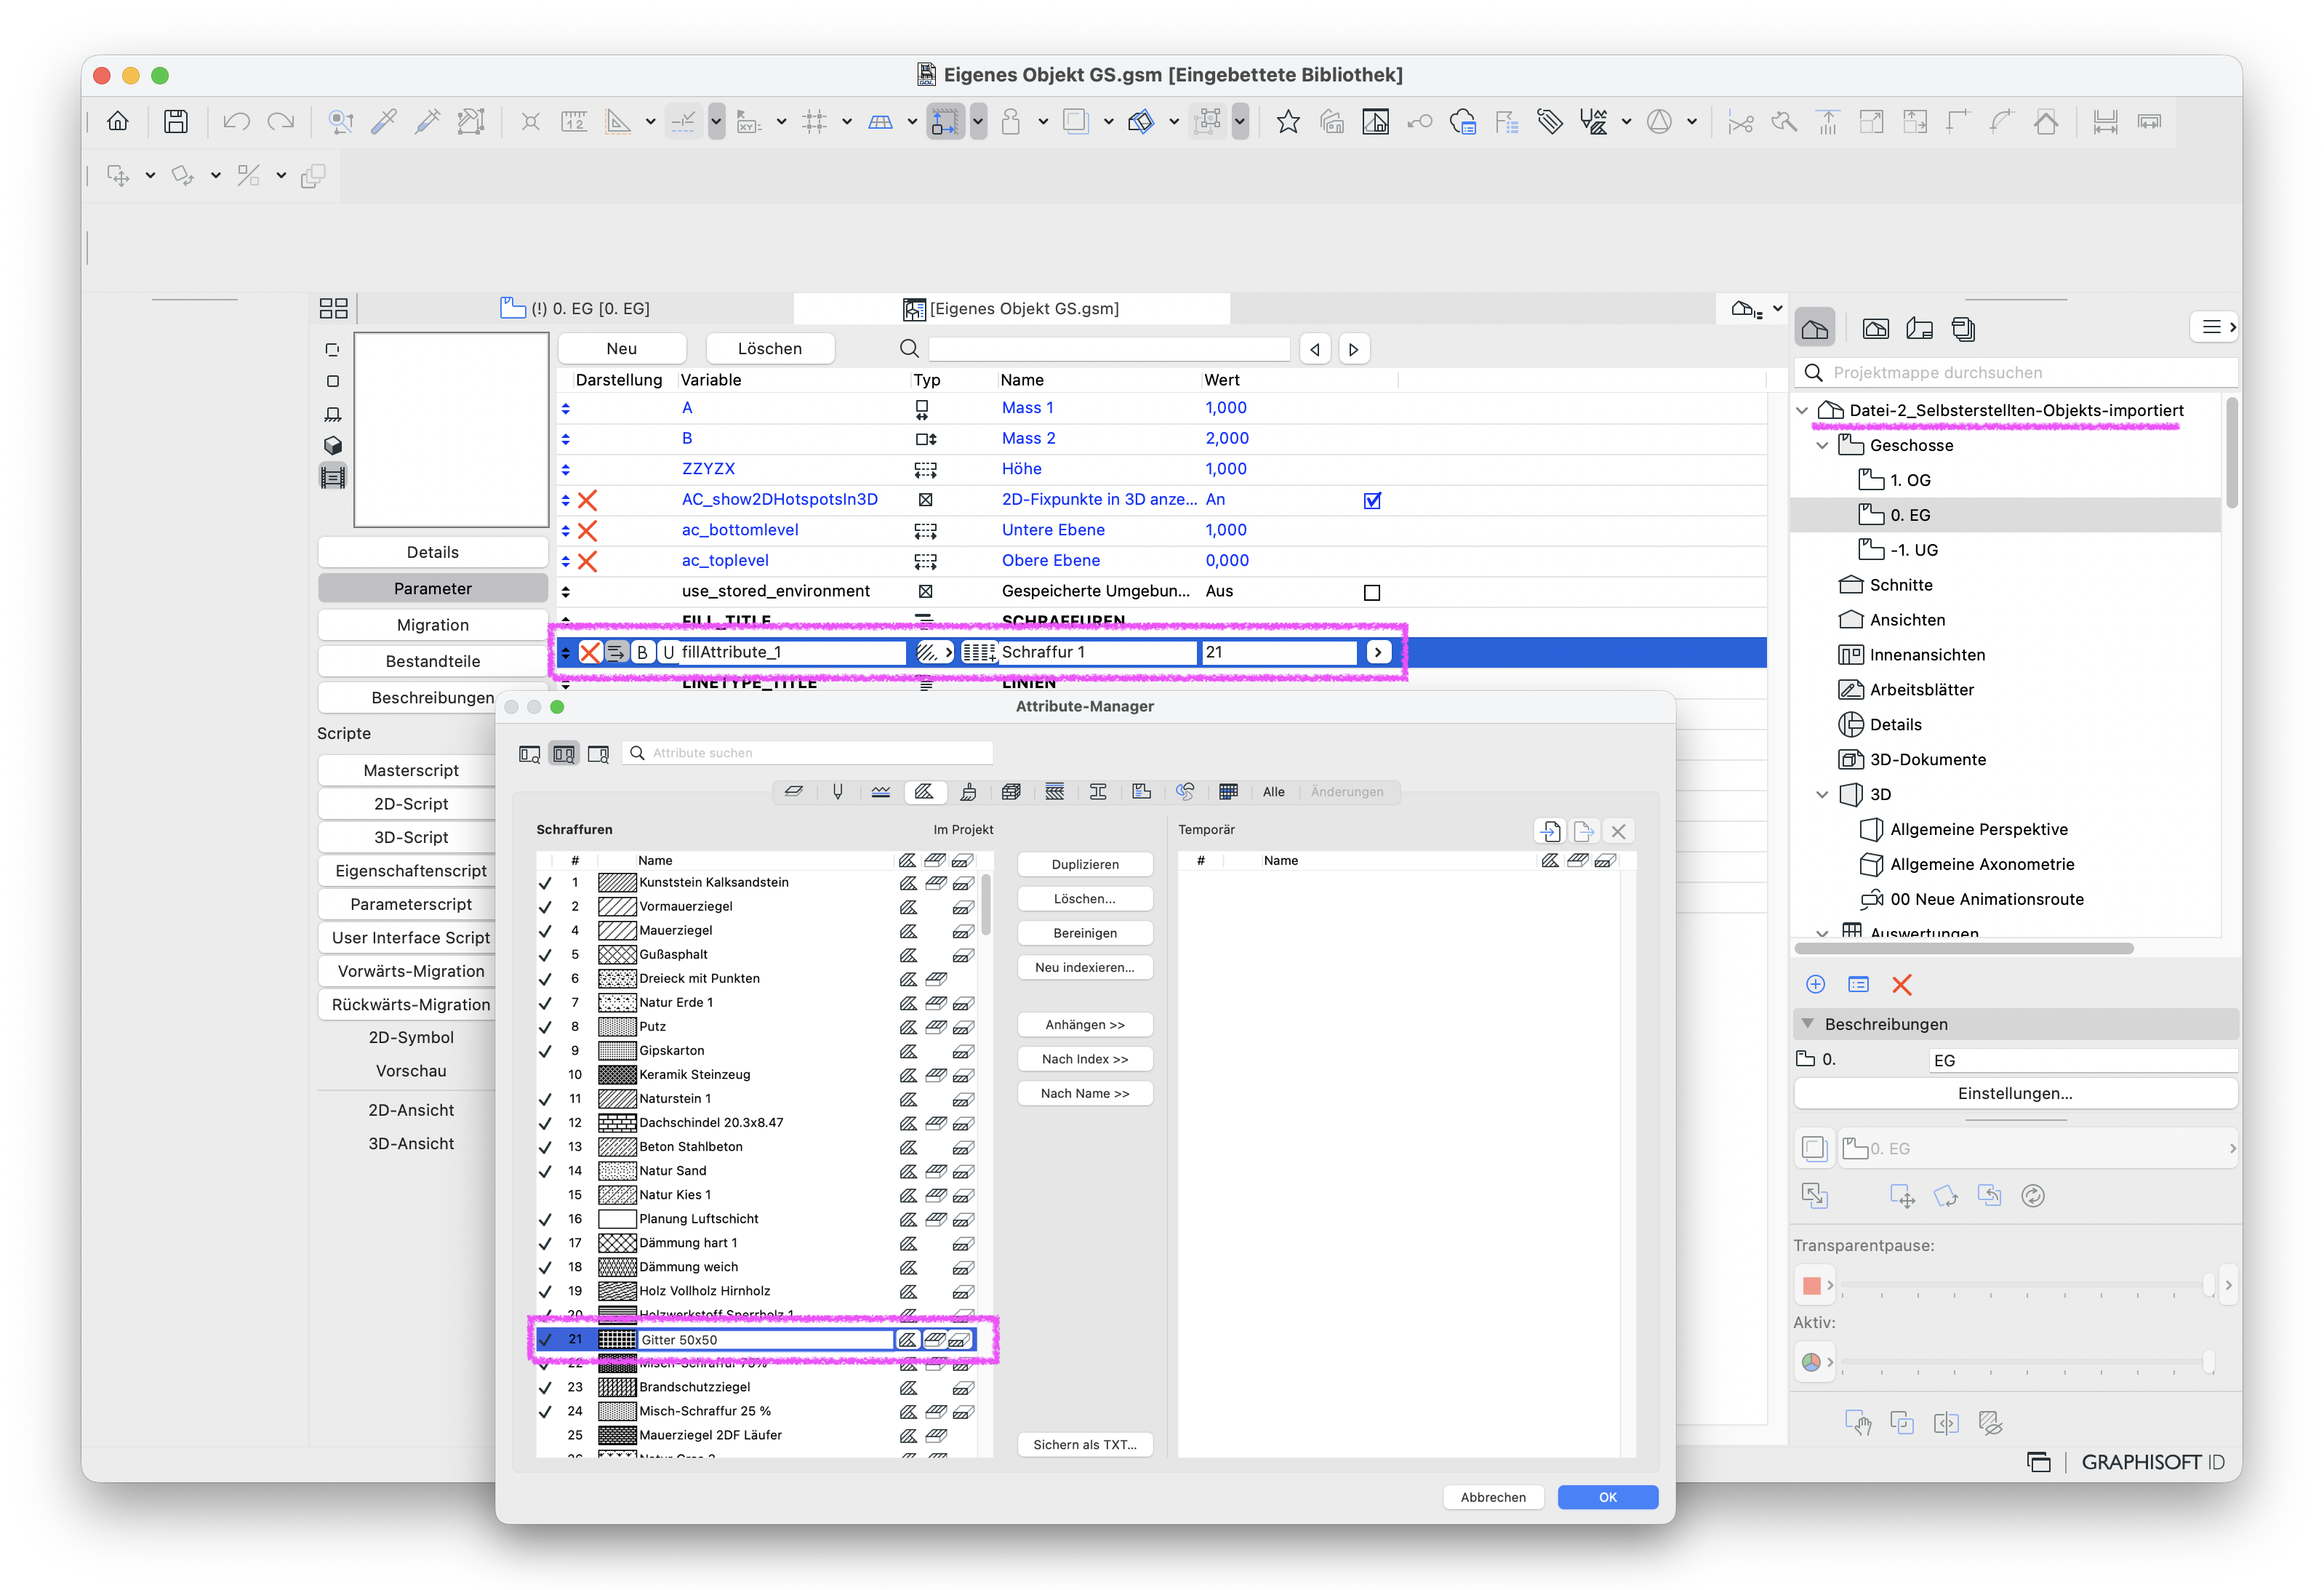
Task: Show Layers category icon in Attribute-Manager
Action: 793,792
